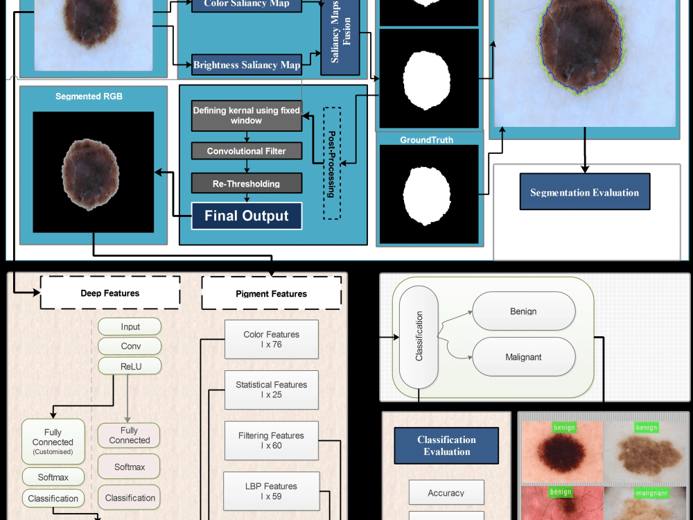Click the Malignant output node
Image resolution: width=693 pixels, height=520 pixels.
[524, 357]
